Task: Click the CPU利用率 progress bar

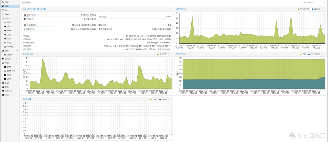Action: (x=60, y=17)
